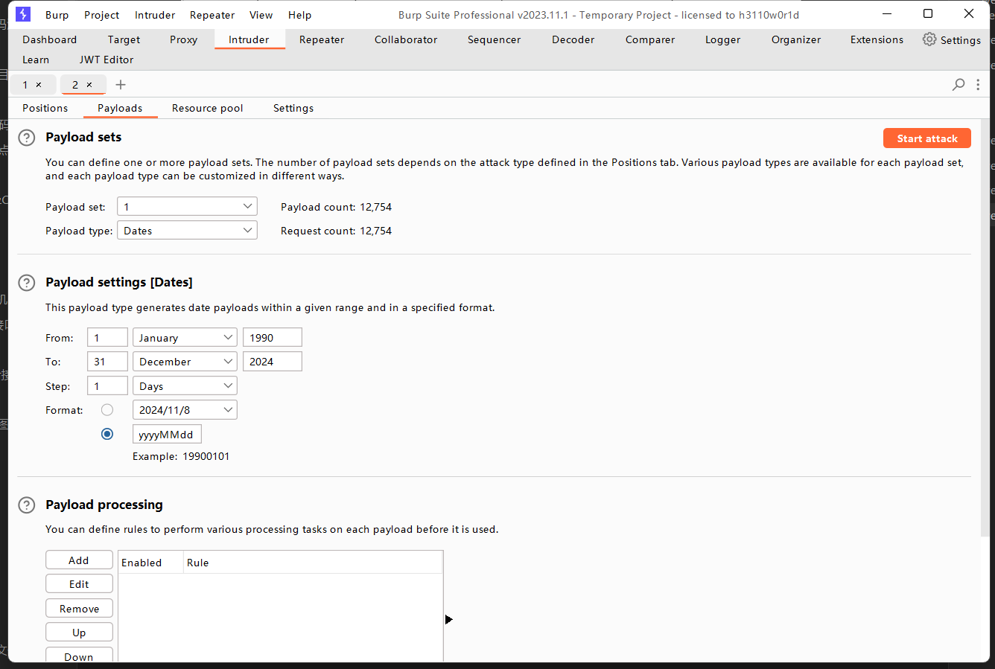Viewport: 995px width, 669px height.
Task: Open the Payloads sub-tab
Action: point(120,108)
